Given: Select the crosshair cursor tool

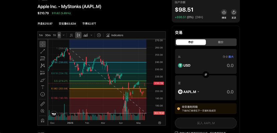Looking at the screenshot, I should tap(43, 44).
